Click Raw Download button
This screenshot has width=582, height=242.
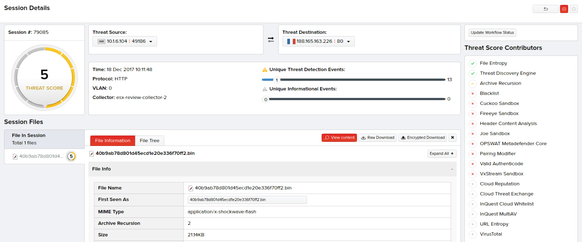(377, 138)
